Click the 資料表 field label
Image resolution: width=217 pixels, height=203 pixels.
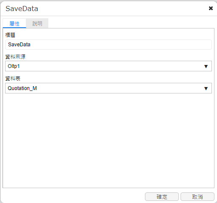click(x=13, y=79)
